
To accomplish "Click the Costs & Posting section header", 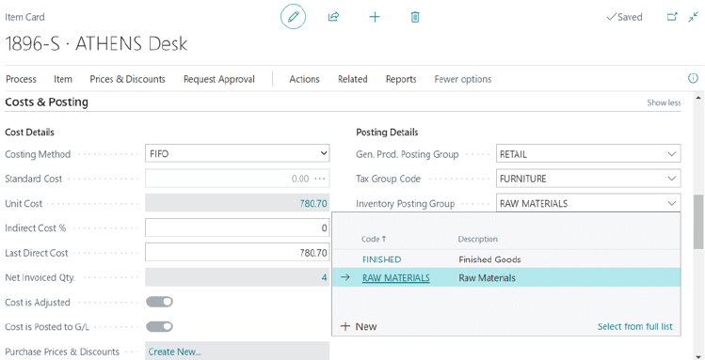I will [x=46, y=102].
